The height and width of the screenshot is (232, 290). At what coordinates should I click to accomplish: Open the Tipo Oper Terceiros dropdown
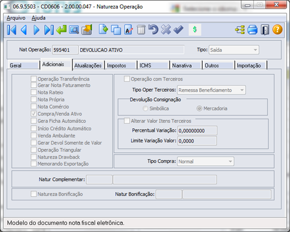(211, 90)
